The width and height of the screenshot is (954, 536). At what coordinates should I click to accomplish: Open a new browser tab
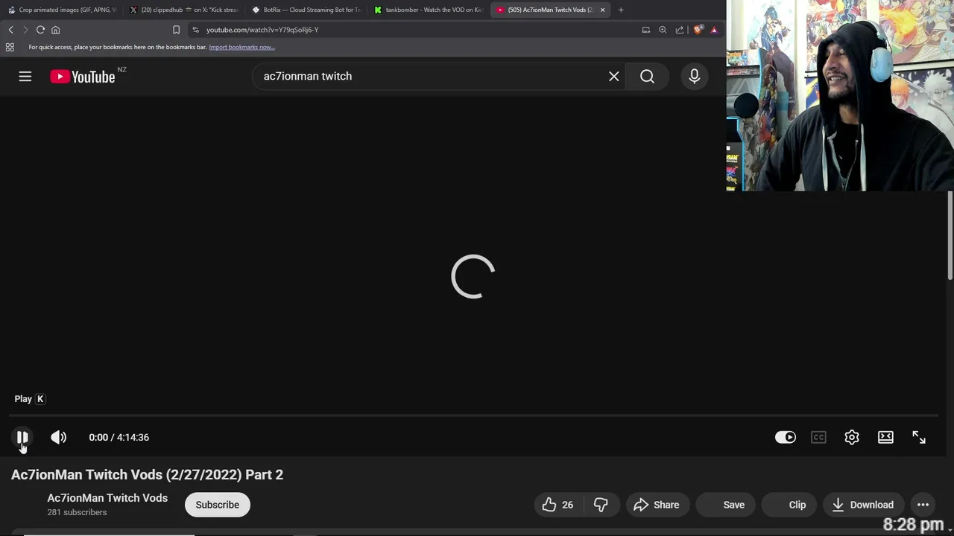pos(621,10)
